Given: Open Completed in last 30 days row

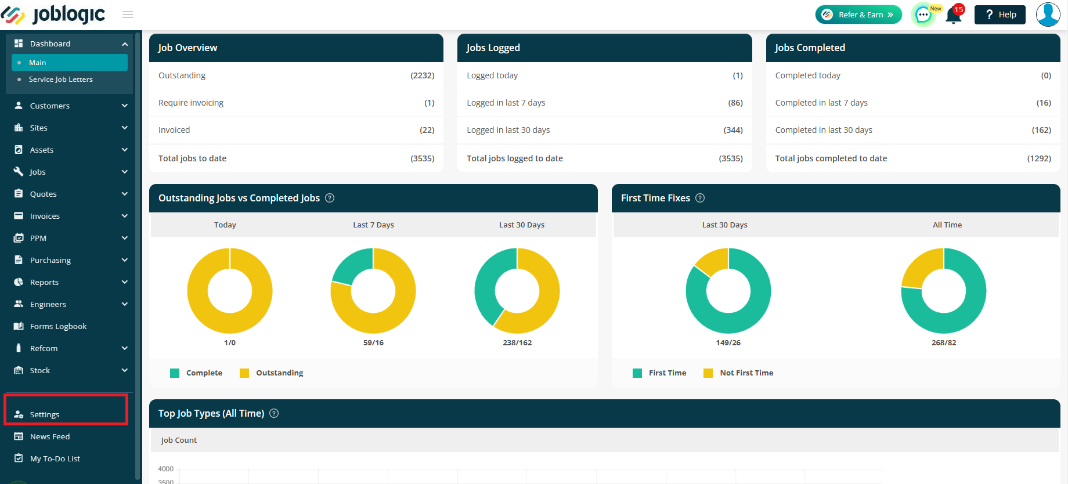Looking at the screenshot, I should click(913, 130).
